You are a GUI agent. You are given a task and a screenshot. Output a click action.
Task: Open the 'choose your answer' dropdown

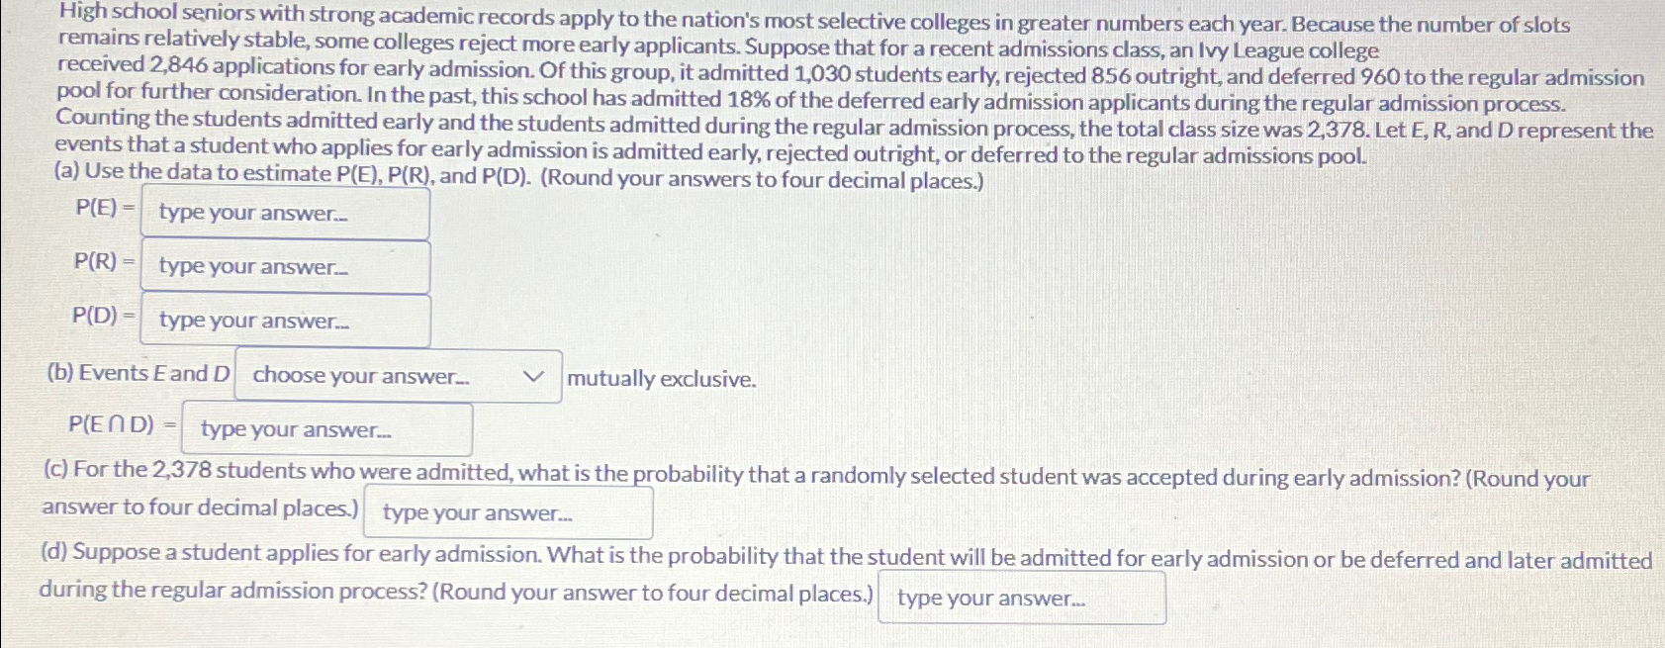coord(398,376)
